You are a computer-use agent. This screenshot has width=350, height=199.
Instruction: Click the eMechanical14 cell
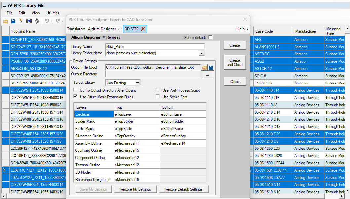point(183,143)
